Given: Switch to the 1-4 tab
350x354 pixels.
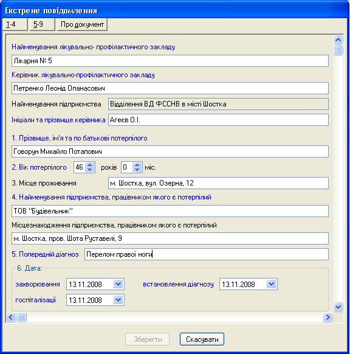Looking at the screenshot, I should [15, 24].
